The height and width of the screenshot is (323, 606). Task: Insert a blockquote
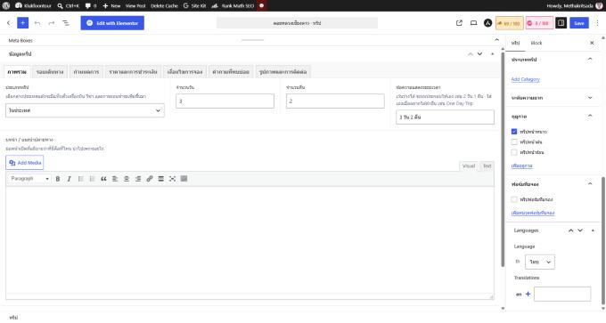tap(103, 179)
